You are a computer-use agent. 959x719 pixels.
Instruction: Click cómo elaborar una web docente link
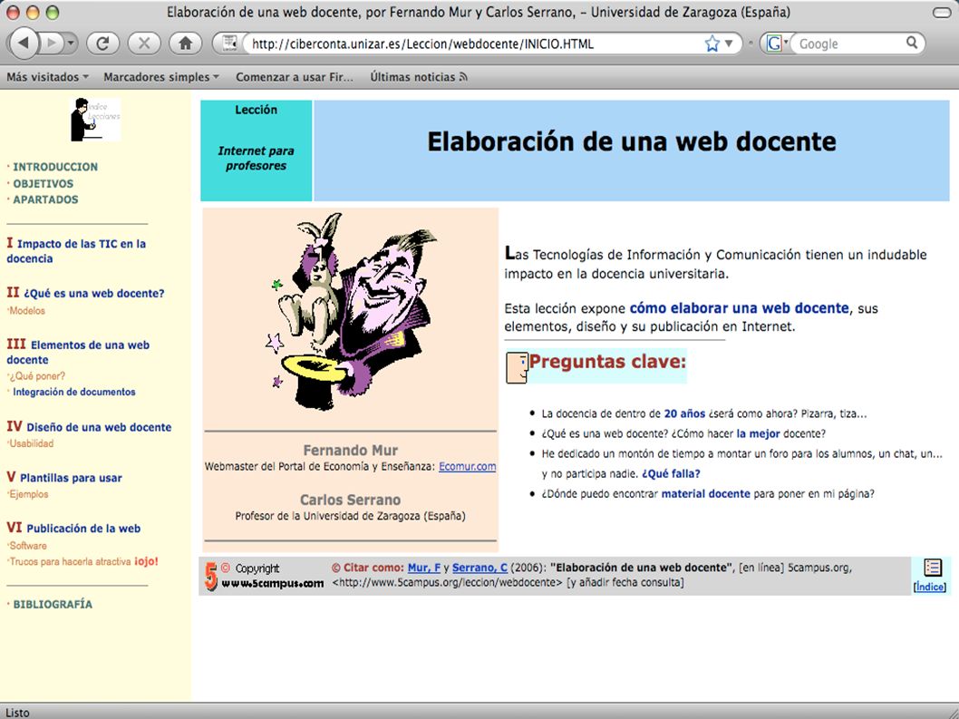click(740, 308)
